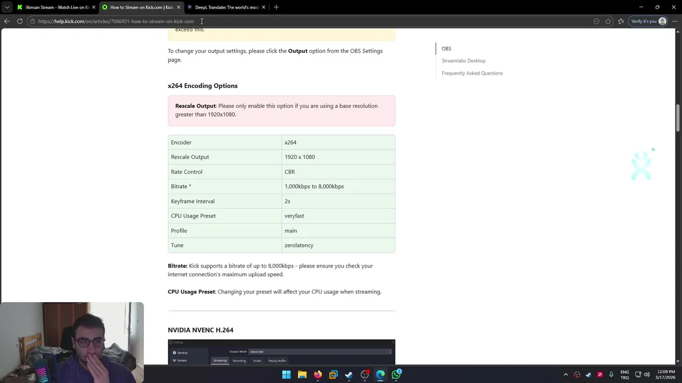The image size is (682, 383).
Task: Switch to ilkinsan Stream tab
Action: [x=55, y=7]
